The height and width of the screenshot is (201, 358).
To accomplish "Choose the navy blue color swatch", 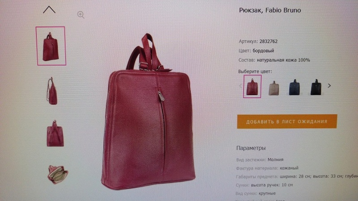I will [x=294, y=87].
